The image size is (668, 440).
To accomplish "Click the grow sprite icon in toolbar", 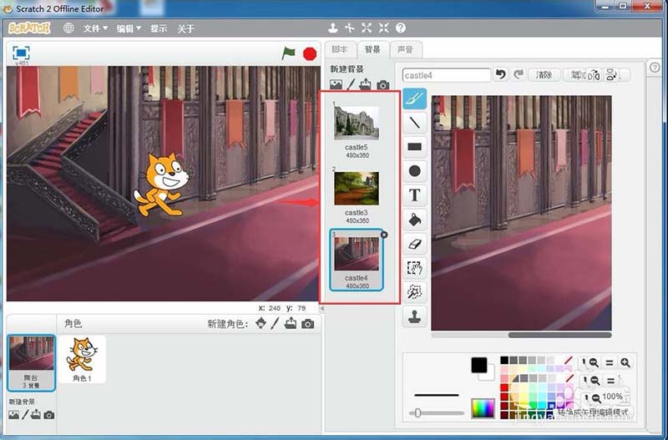I will click(x=367, y=28).
